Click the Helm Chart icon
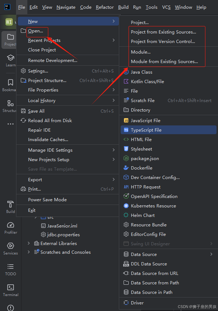The height and width of the screenshot is (311, 218). 126,215
